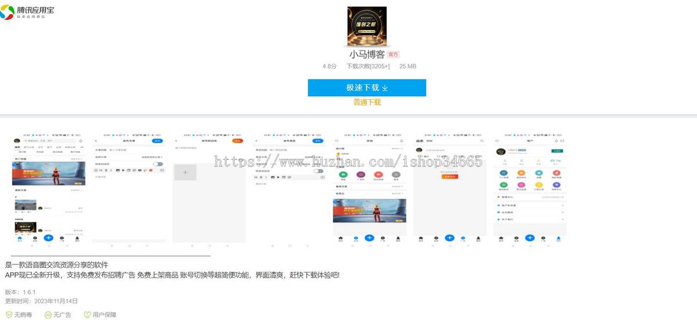Click the orange publish button in the 发布动态 screenshot
697x320 pixels.
click(x=238, y=141)
